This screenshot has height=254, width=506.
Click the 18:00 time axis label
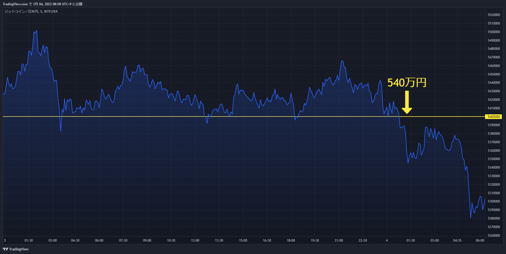click(x=291, y=241)
